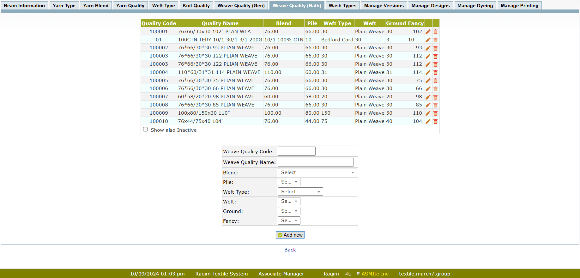Click edit pencil for quality code 100001
This screenshot has height=278, width=580.
pyautogui.click(x=428, y=32)
